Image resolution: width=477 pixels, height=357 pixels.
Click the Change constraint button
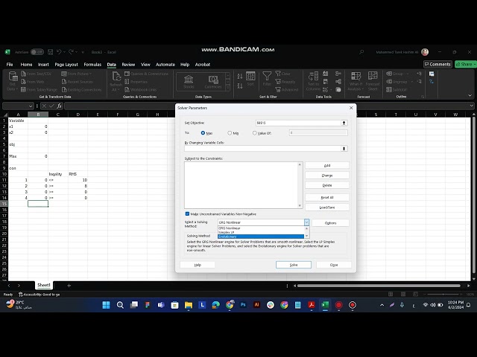click(x=327, y=176)
